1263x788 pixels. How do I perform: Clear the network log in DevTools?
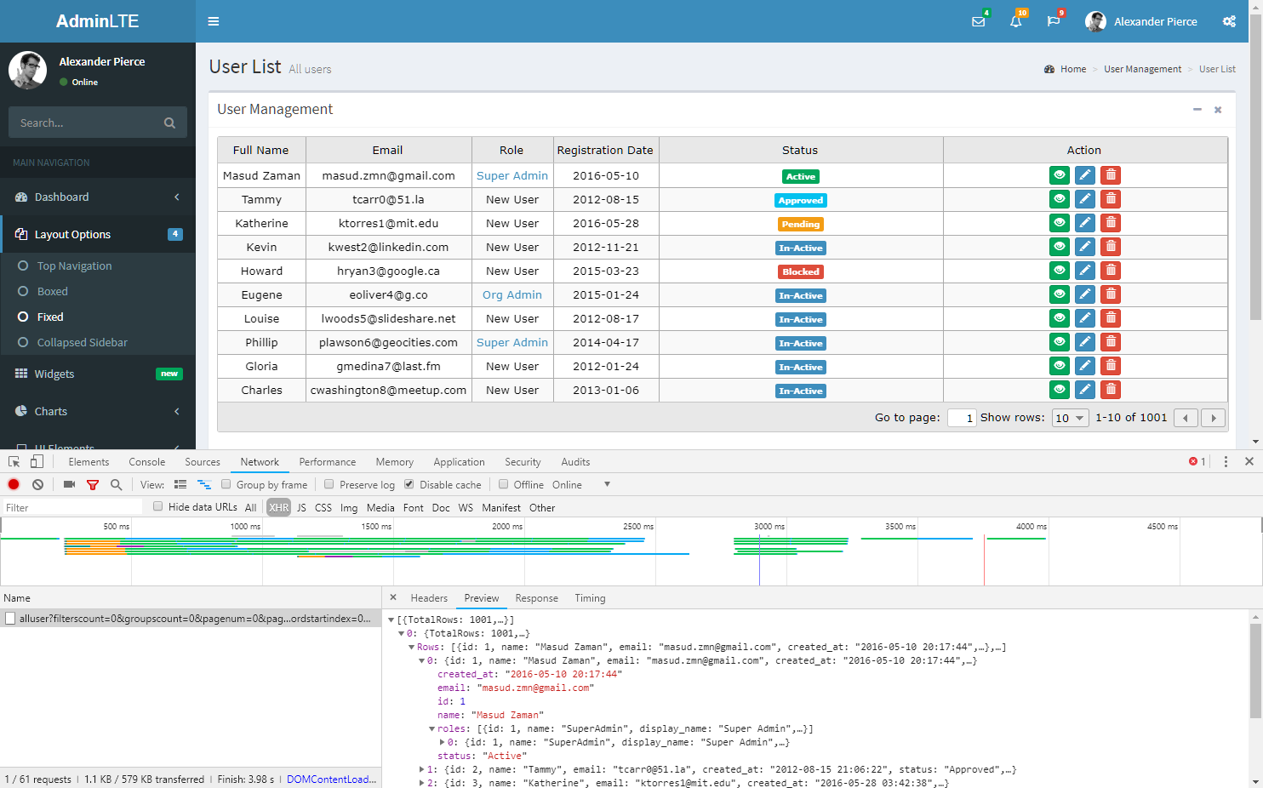click(x=37, y=484)
